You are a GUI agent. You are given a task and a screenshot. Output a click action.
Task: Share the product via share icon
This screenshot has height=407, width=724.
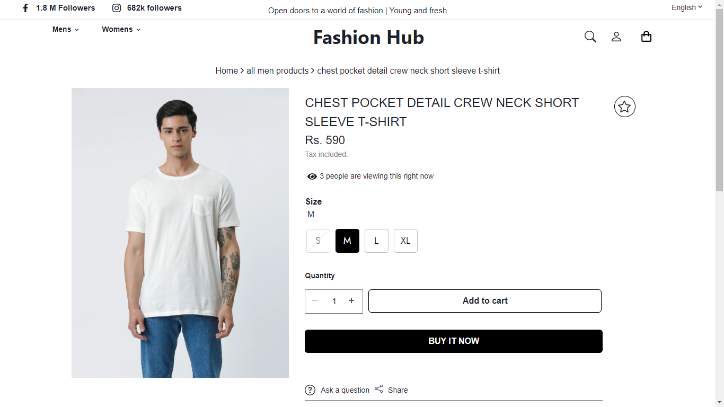point(378,388)
